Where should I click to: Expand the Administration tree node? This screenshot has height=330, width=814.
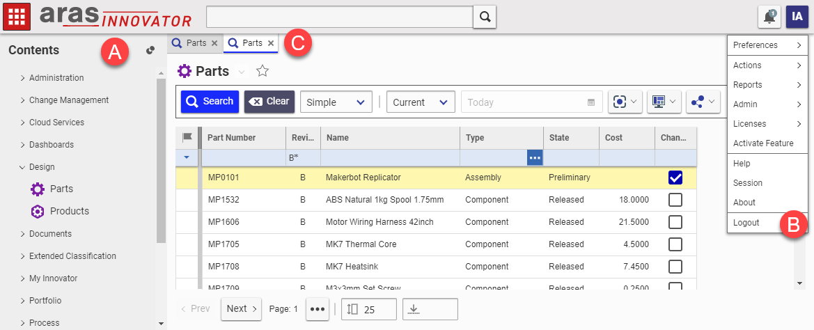click(x=23, y=78)
